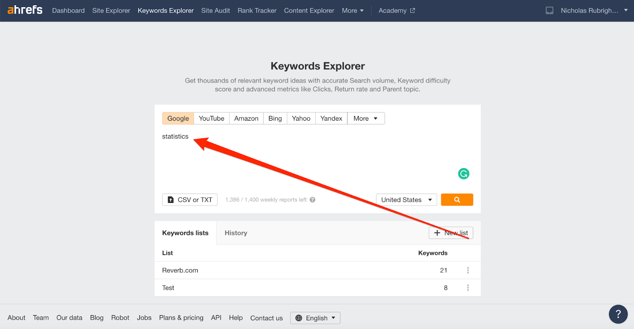The width and height of the screenshot is (634, 329).
Task: Click the upload icon on CSV or TXT
Action: [x=171, y=200]
